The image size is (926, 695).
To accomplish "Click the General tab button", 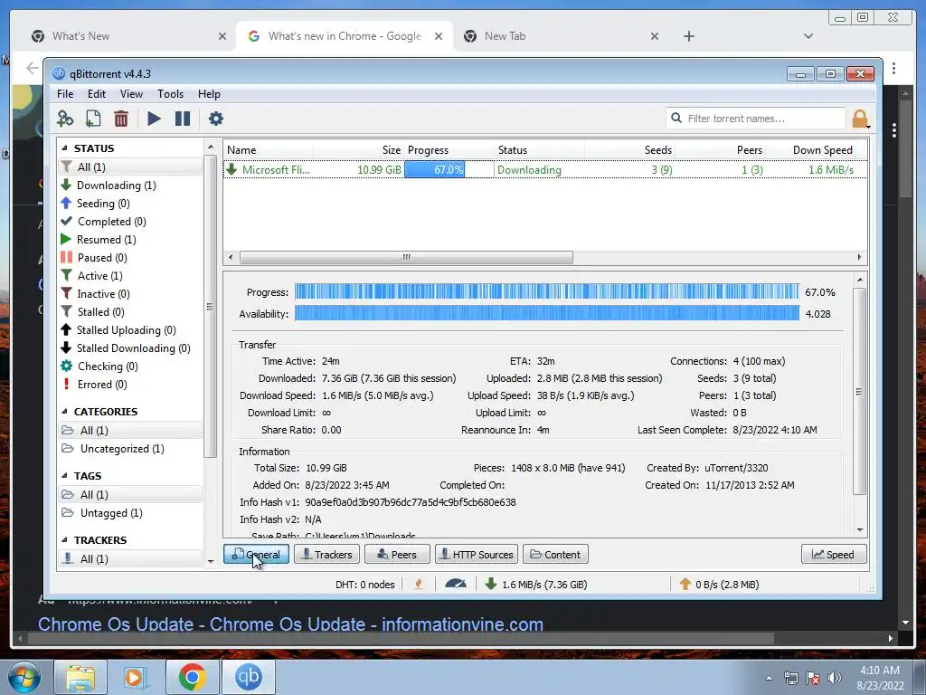I will (256, 555).
